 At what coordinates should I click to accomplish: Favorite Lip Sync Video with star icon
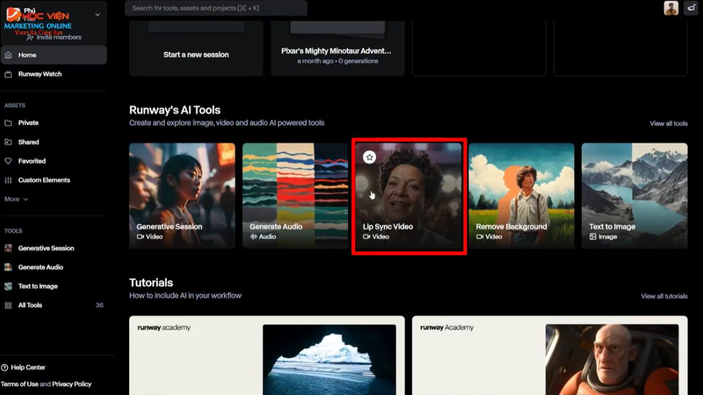coord(369,157)
